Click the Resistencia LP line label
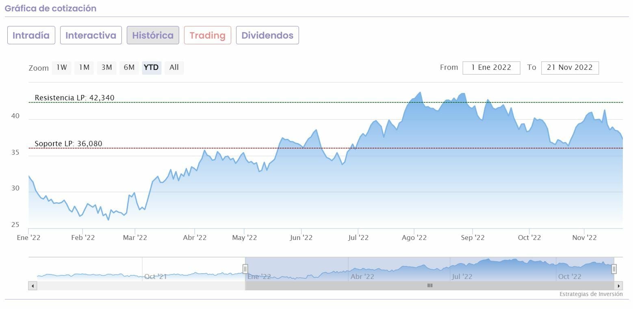 [x=74, y=98]
